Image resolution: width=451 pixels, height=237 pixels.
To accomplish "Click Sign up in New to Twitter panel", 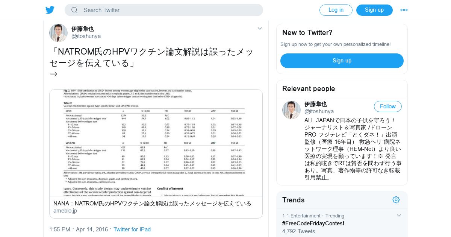I will coord(342,61).
